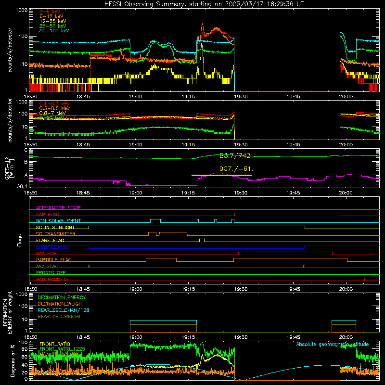The height and width of the screenshot is (385, 385).
Task: Select the ATTENUATOR_STATE flag label
Action: [x=58, y=208]
